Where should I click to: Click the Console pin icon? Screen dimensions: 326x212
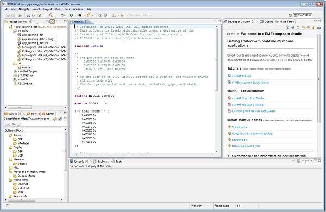[x=293, y=161]
